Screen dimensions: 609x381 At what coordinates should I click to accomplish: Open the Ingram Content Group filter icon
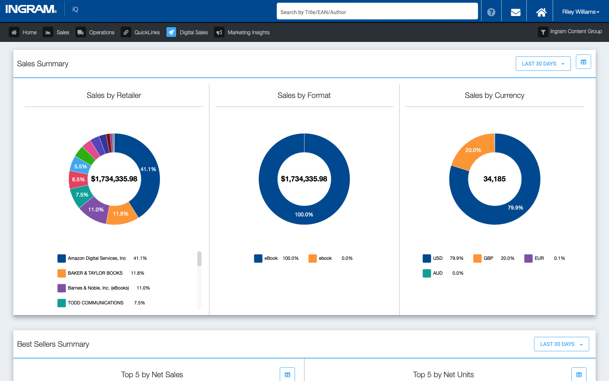[543, 32]
